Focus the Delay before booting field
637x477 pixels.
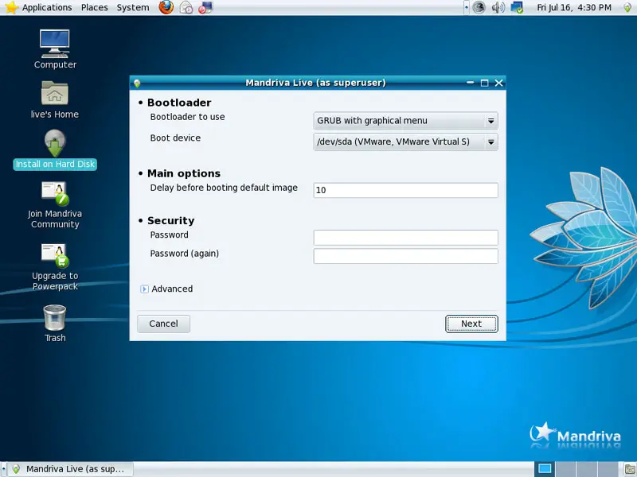coord(405,190)
